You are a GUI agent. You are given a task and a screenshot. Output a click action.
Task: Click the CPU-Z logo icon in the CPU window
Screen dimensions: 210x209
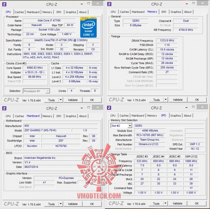tap(4, 4)
